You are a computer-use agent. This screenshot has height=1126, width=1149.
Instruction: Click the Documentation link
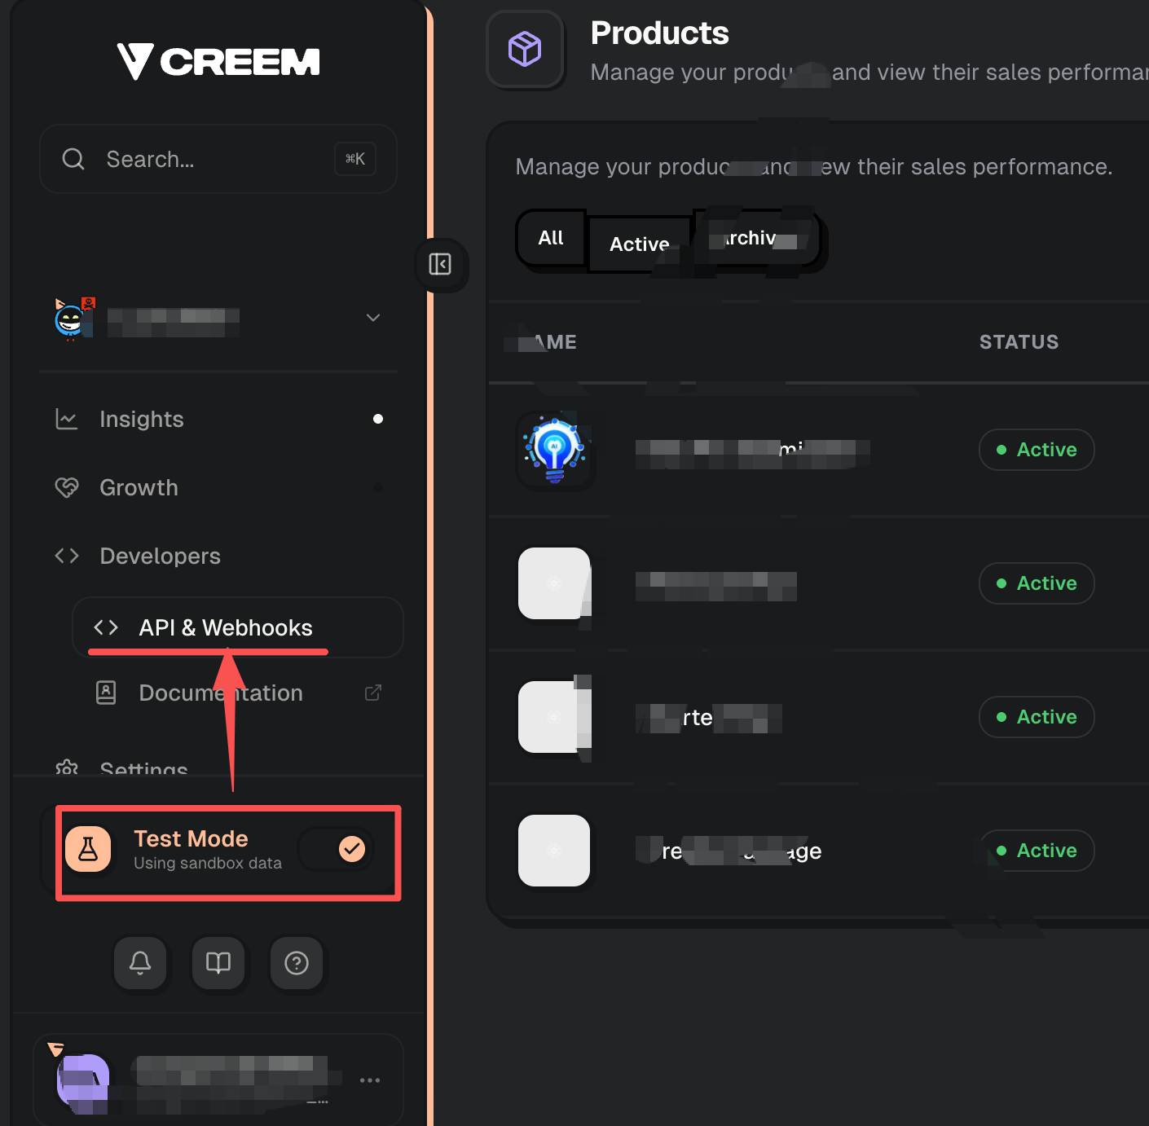[x=220, y=693]
